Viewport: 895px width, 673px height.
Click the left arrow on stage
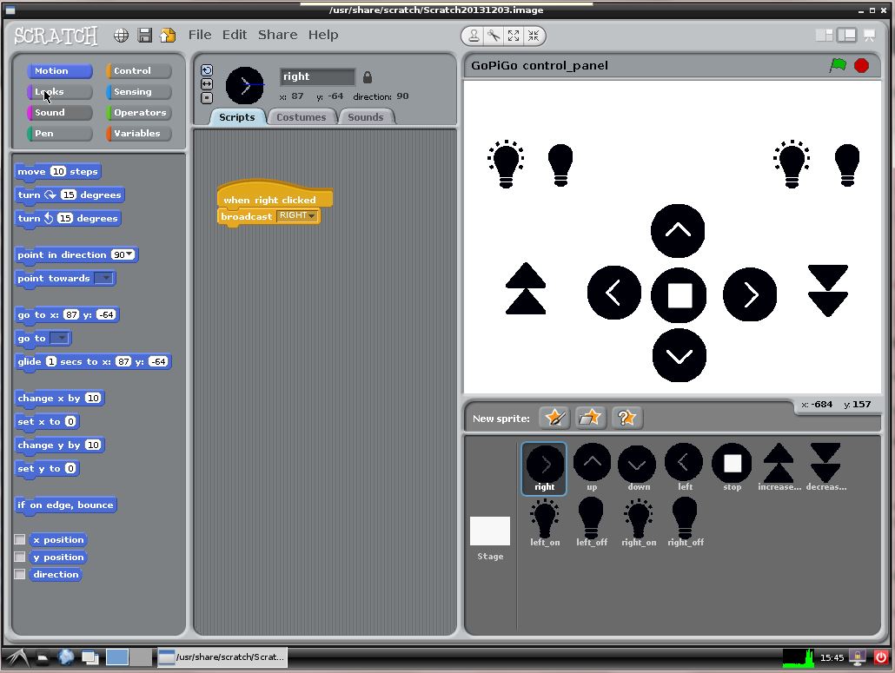[x=614, y=294]
